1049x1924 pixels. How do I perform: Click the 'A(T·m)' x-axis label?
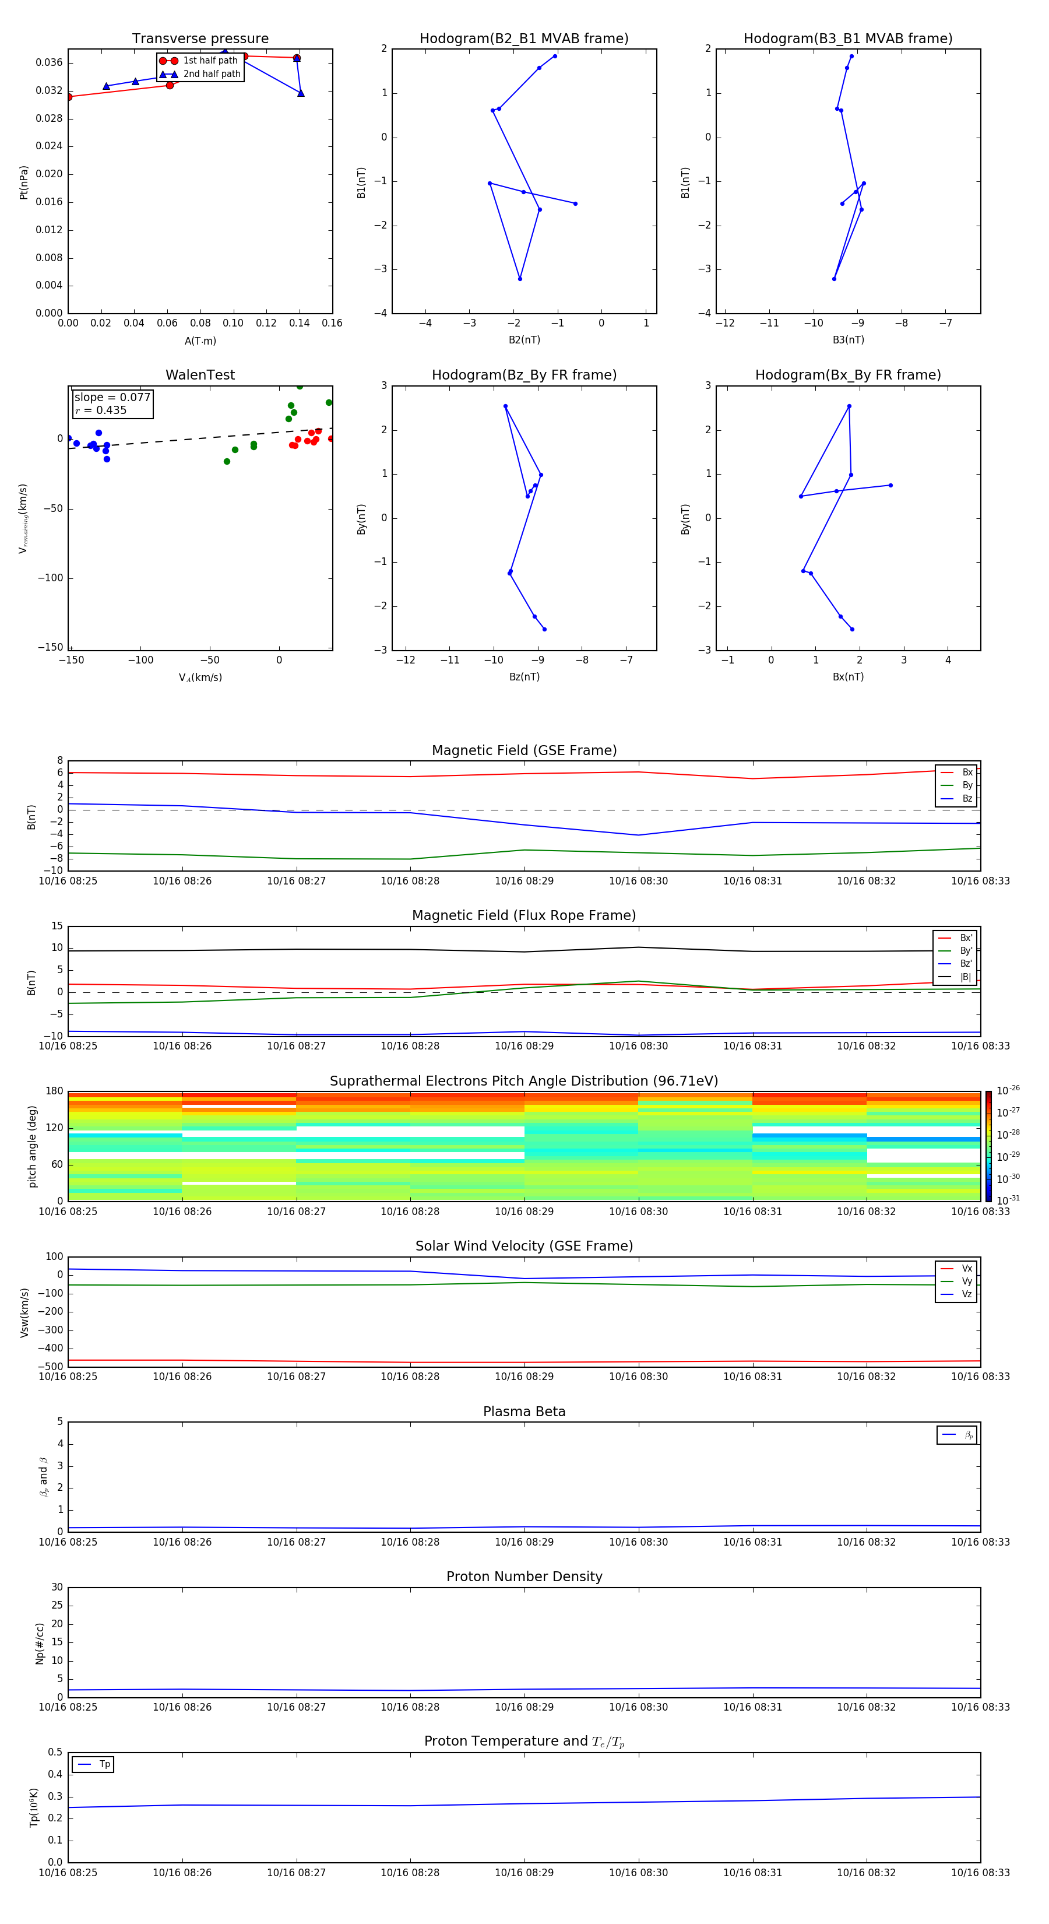coord(200,341)
